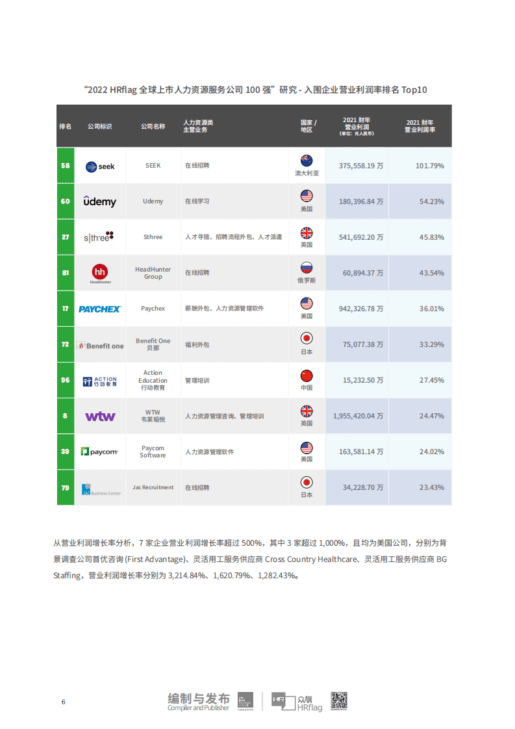Click the 公司标识 column header
This screenshot has height=729, width=515.
(100, 127)
